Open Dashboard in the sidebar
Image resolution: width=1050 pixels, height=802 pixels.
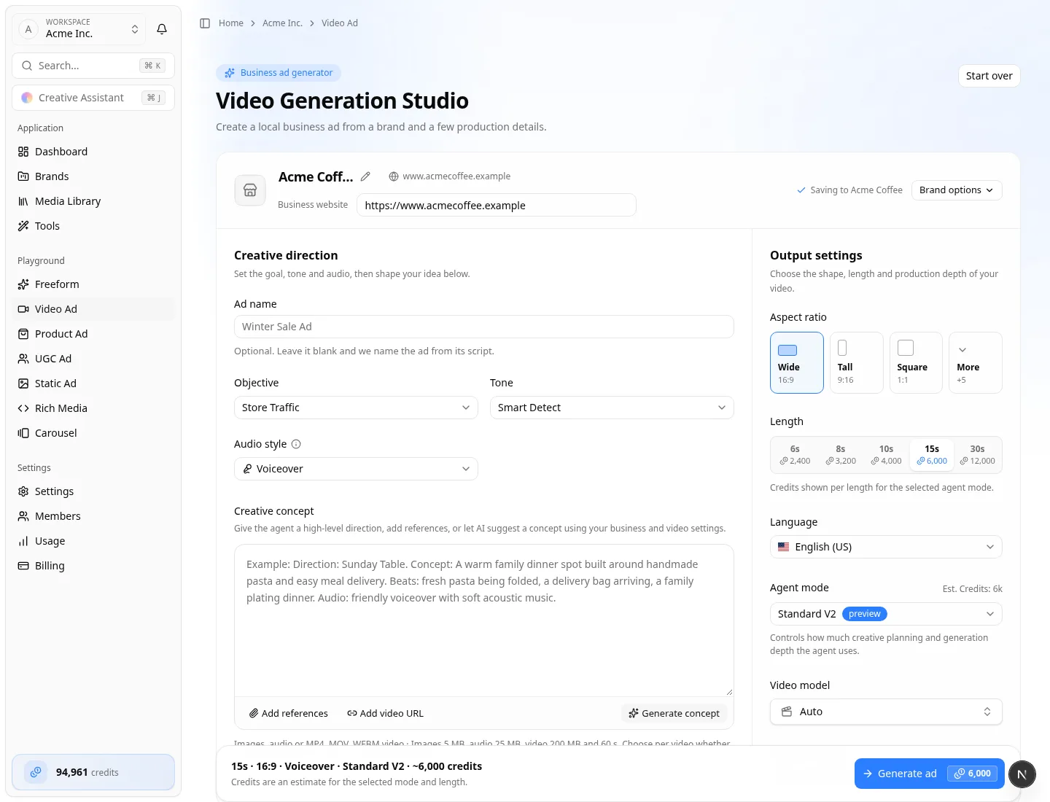click(x=93, y=152)
